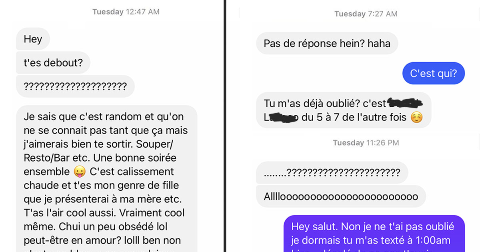Tap the "Hey" message bubble
Viewport: 480px width, 252px height.
click(33, 39)
